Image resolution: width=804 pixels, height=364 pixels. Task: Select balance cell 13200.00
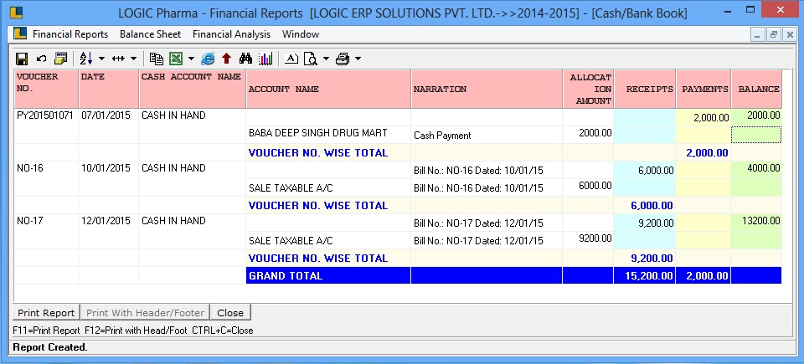[x=756, y=223]
